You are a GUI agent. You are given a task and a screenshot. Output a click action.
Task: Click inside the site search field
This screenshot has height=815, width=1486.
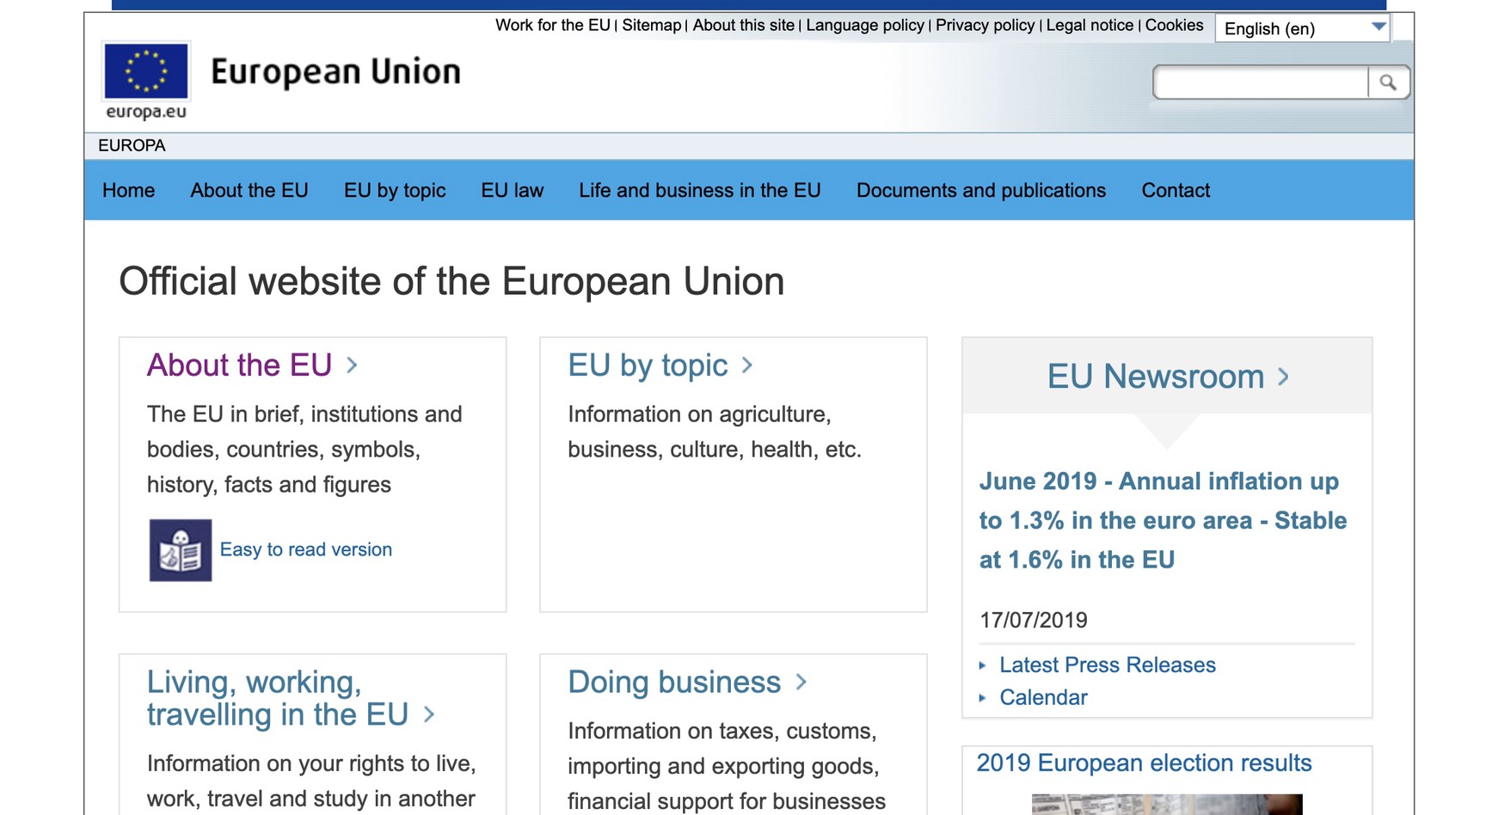click(x=1262, y=83)
